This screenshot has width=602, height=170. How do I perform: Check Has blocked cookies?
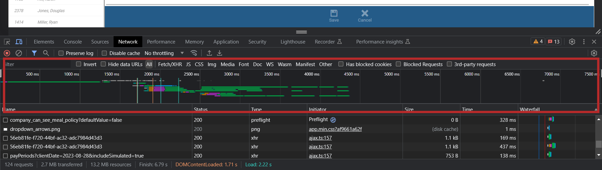tap(341, 64)
